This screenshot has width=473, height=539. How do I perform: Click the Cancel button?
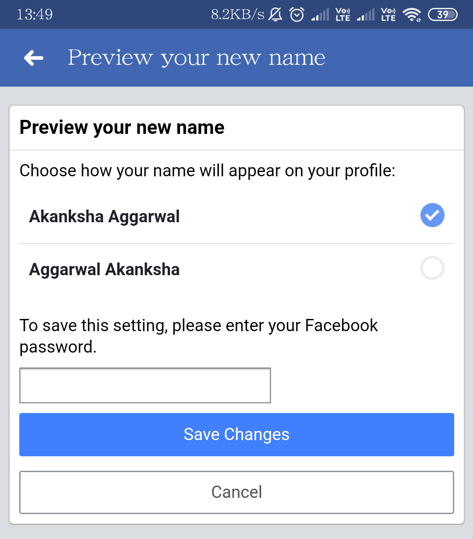pos(236,492)
